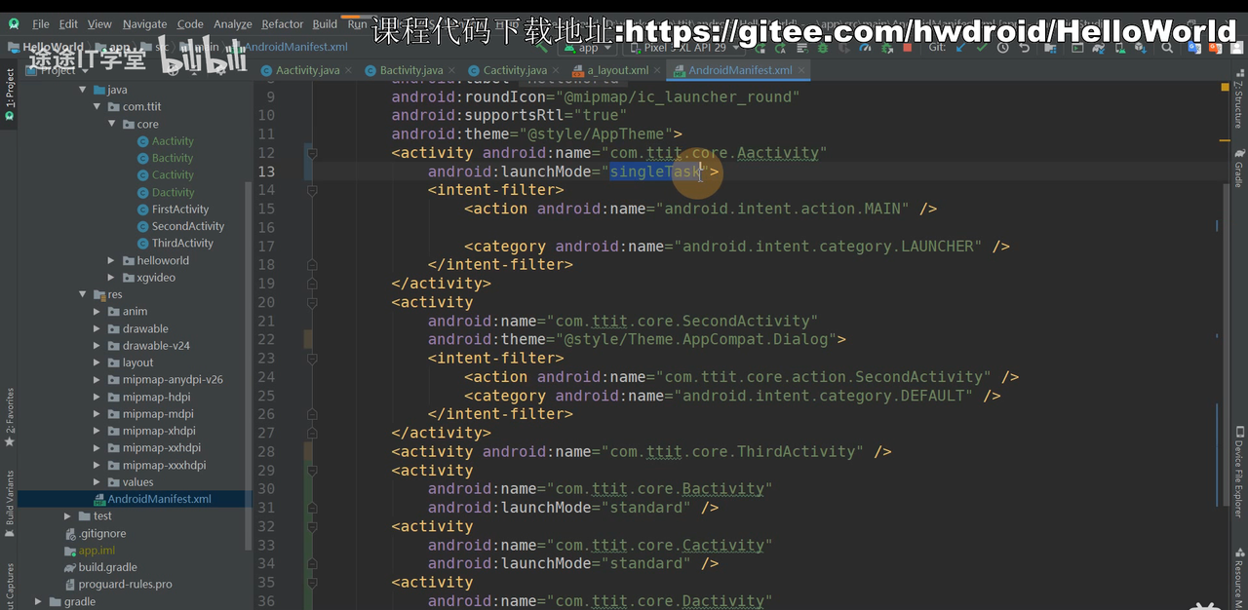Click line number 22 in gutter
Screen dimensions: 1248x610
tap(266, 339)
